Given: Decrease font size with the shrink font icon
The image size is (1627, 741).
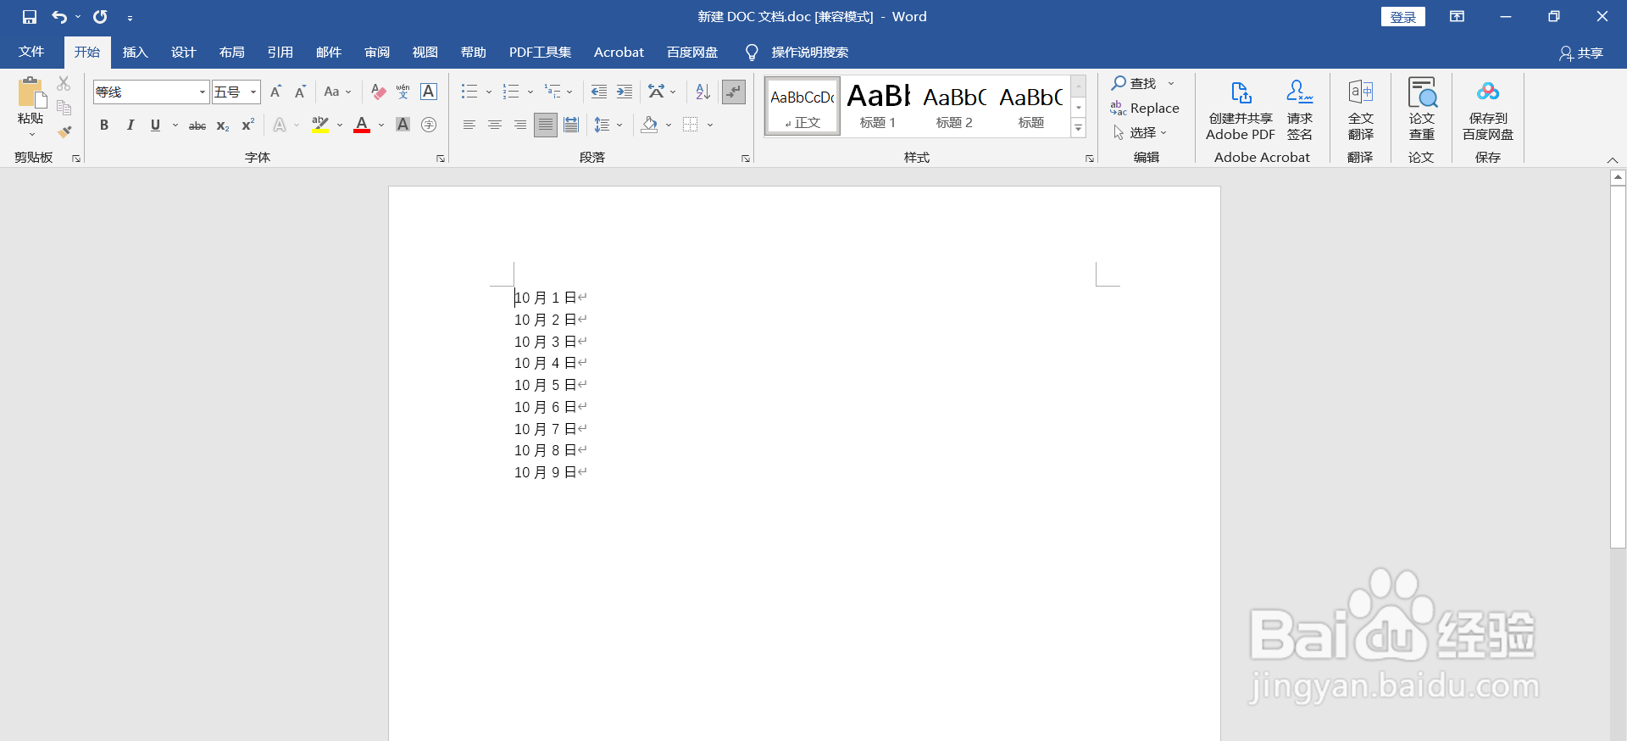Looking at the screenshot, I should click(300, 92).
